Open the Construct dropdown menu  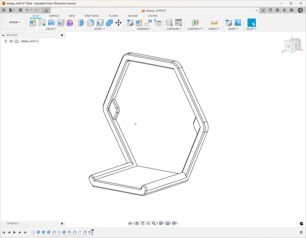point(195,29)
